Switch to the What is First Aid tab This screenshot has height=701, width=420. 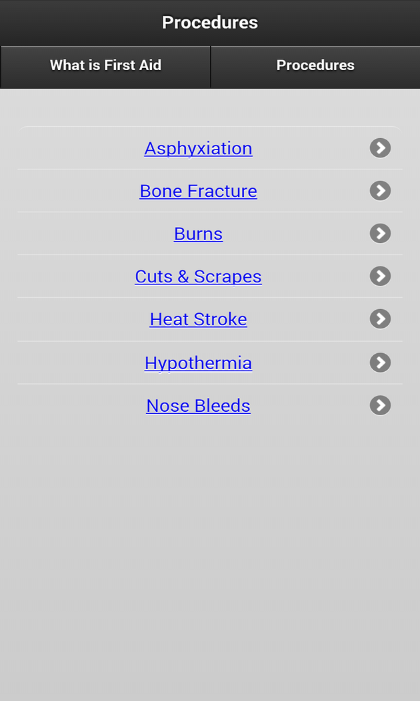(x=105, y=65)
